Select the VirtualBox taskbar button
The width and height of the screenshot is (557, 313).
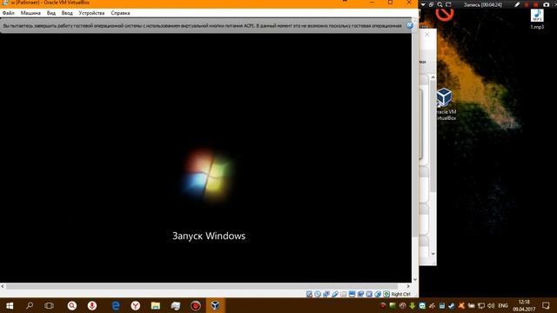[215, 305]
